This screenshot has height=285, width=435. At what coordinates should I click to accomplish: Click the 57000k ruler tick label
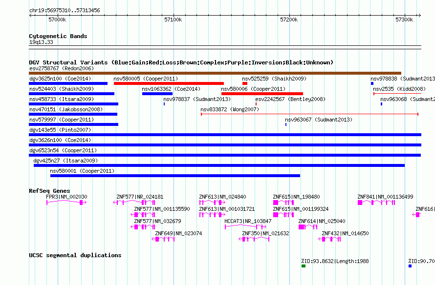[x=57, y=20]
